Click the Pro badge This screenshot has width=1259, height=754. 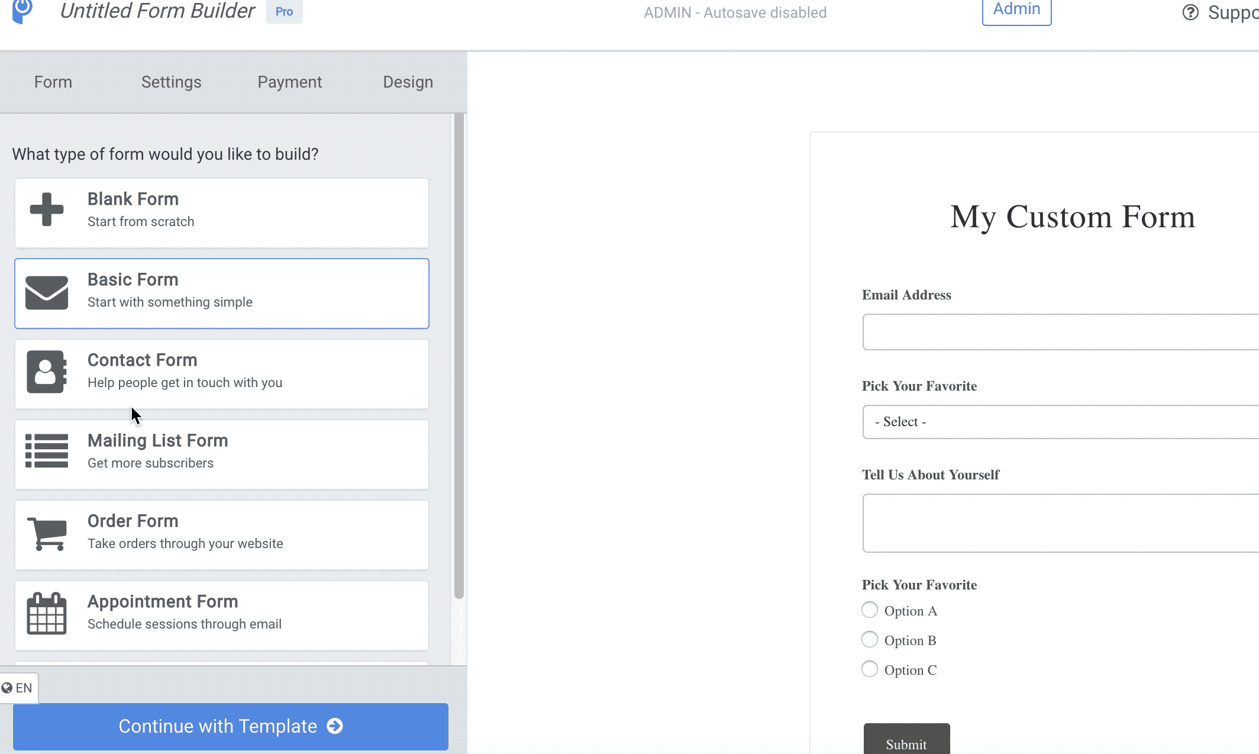[284, 11]
